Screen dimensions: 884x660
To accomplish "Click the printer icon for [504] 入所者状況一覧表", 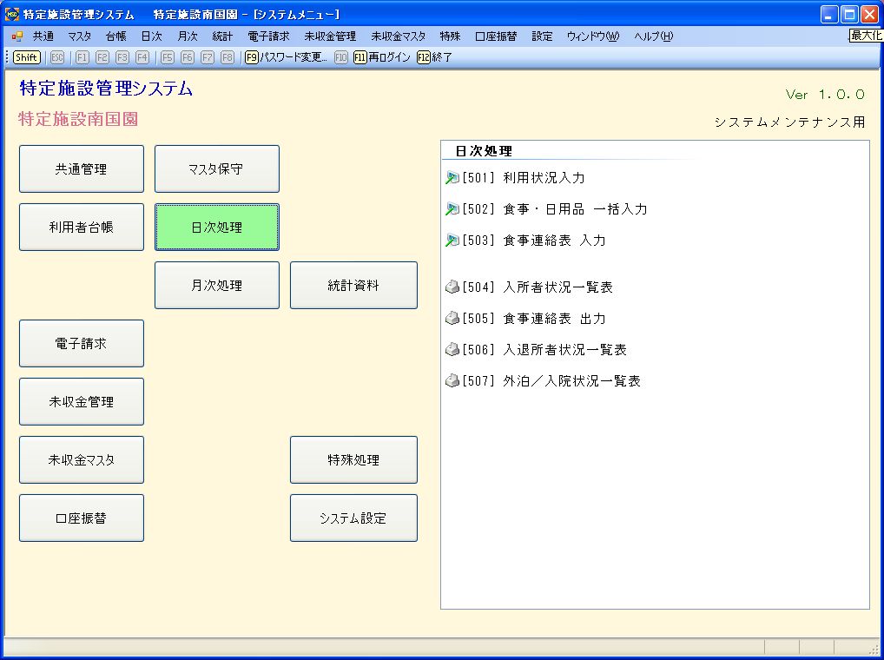I will (x=452, y=287).
